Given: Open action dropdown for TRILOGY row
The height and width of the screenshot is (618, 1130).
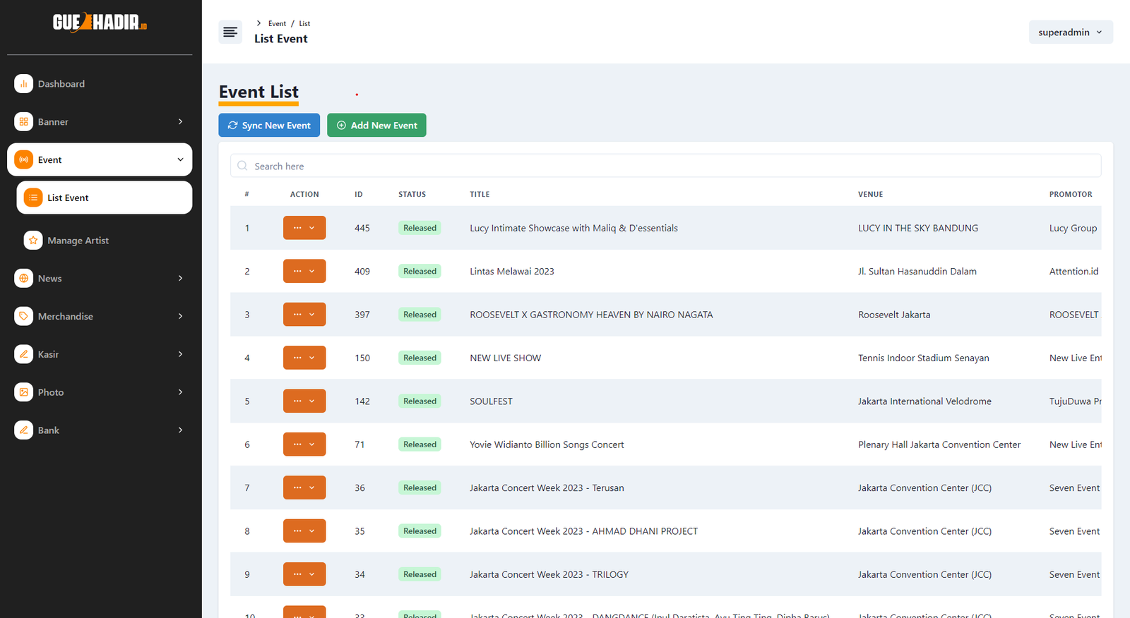Looking at the screenshot, I should pos(304,574).
